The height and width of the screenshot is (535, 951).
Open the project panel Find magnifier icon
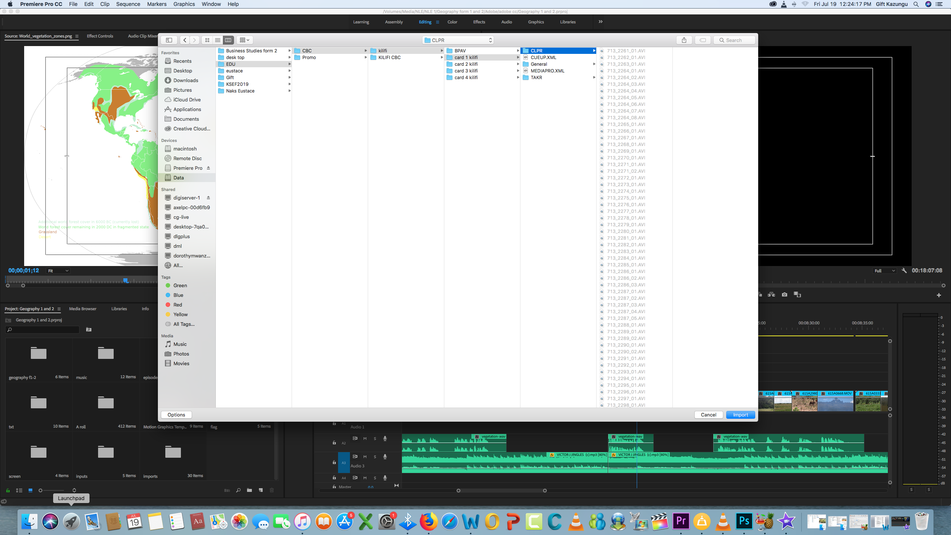pos(238,490)
